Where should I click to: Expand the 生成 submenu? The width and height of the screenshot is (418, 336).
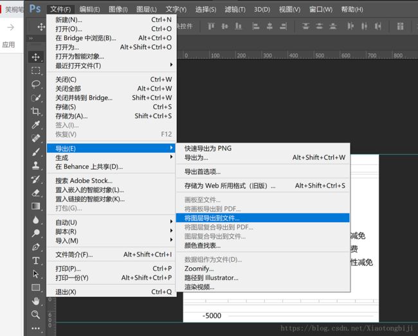point(111,157)
